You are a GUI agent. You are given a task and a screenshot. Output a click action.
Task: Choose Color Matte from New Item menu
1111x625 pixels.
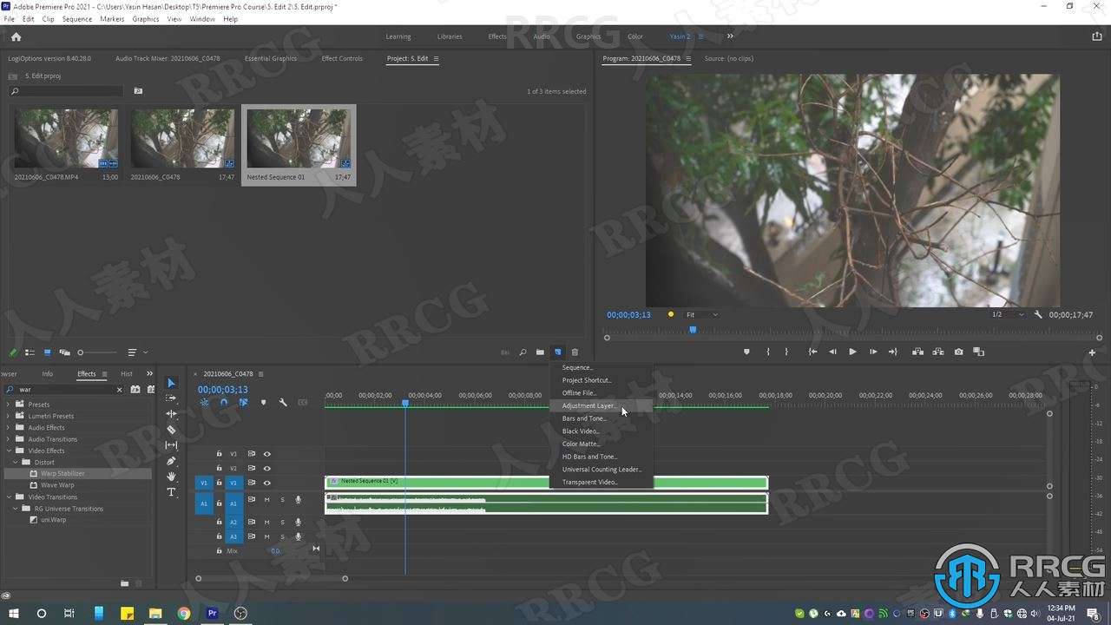tap(601, 444)
